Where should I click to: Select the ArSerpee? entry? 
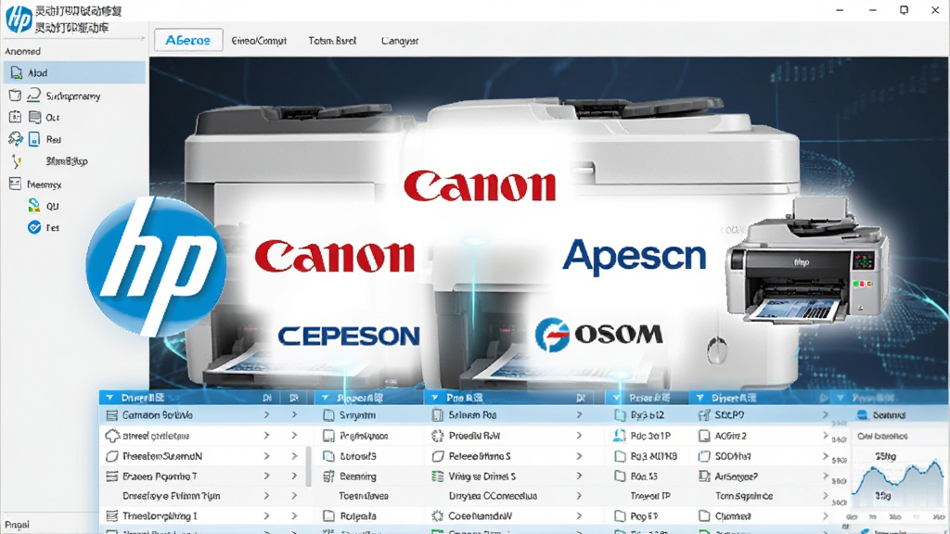pyautogui.click(x=736, y=477)
